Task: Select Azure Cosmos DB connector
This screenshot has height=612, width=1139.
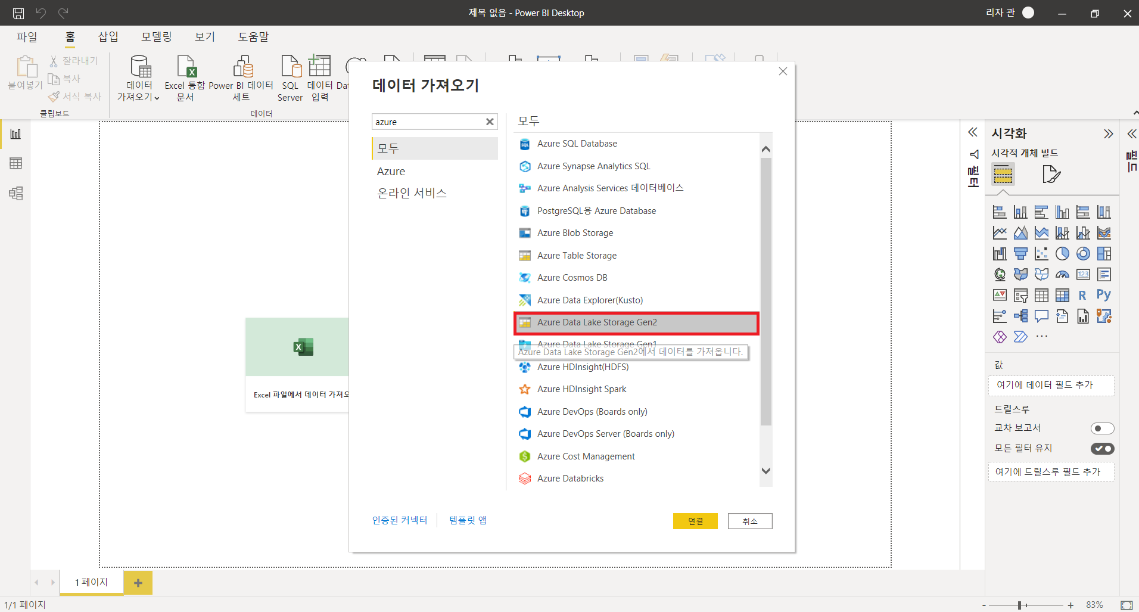Action: click(636, 278)
